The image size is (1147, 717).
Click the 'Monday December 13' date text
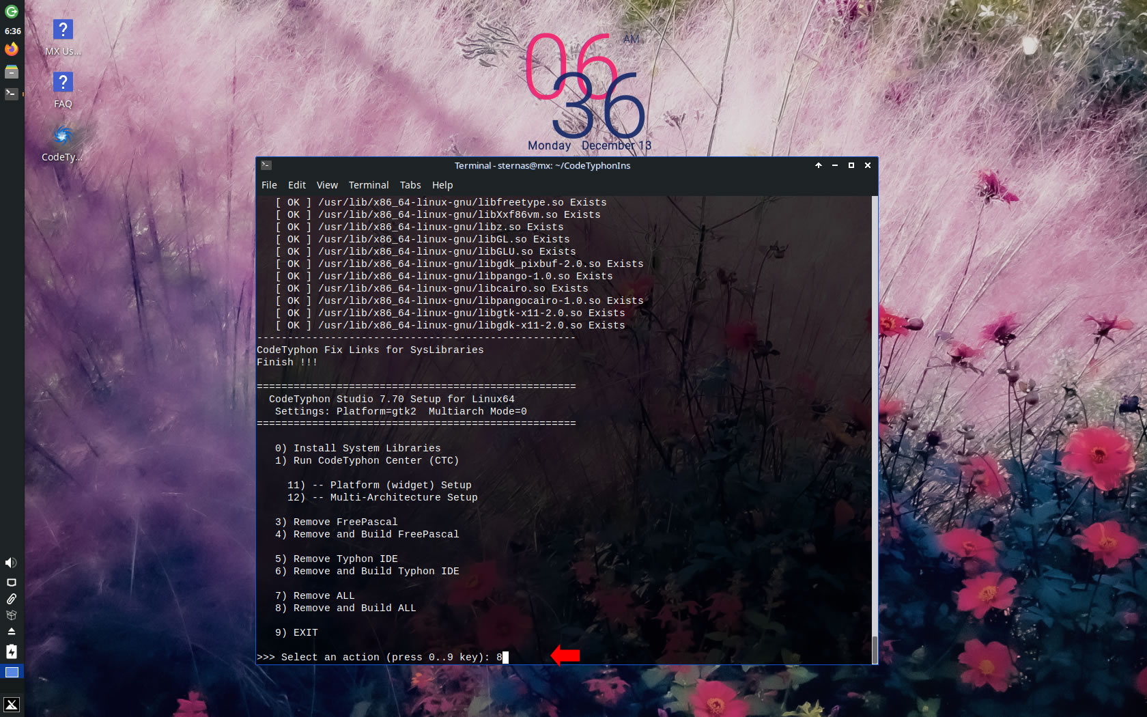pos(589,145)
